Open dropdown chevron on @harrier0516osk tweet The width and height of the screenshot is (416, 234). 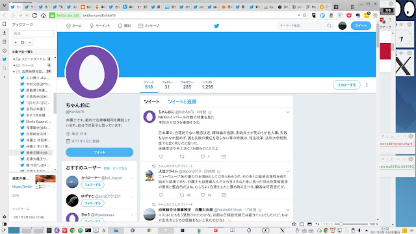[287, 210]
